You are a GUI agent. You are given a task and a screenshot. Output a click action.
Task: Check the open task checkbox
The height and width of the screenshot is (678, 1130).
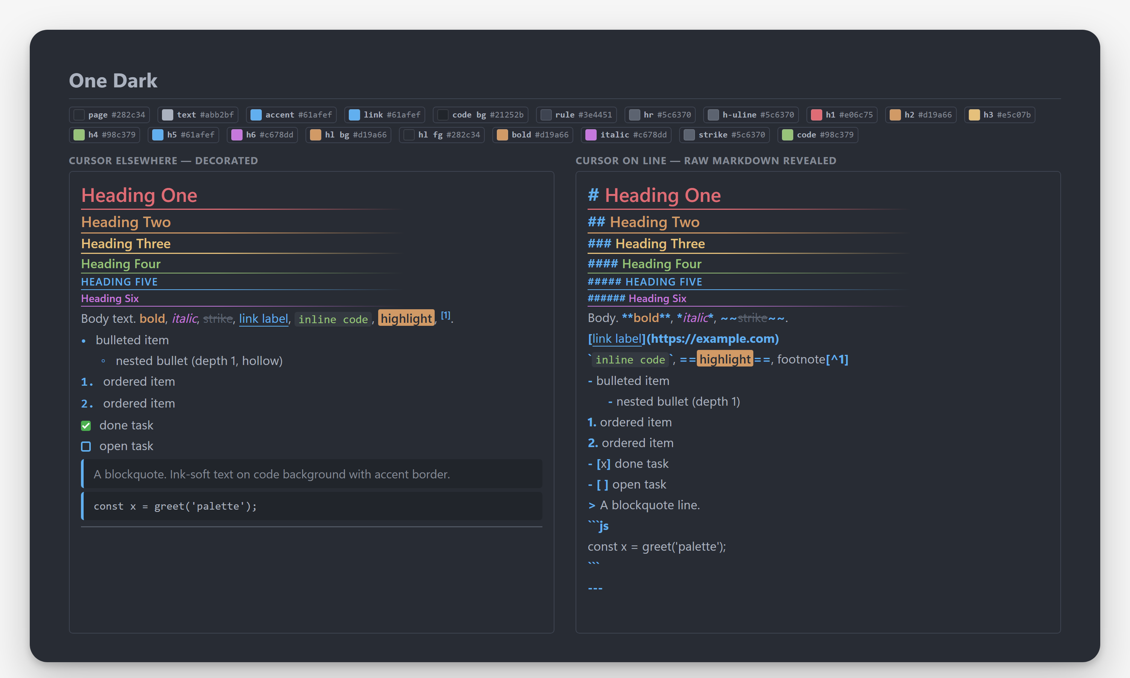coord(86,446)
